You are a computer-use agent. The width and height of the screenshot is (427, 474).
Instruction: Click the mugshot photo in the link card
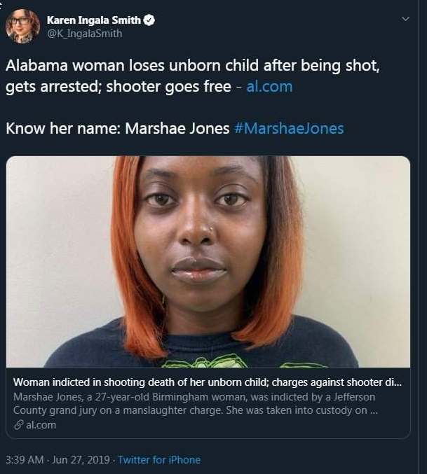tap(208, 261)
